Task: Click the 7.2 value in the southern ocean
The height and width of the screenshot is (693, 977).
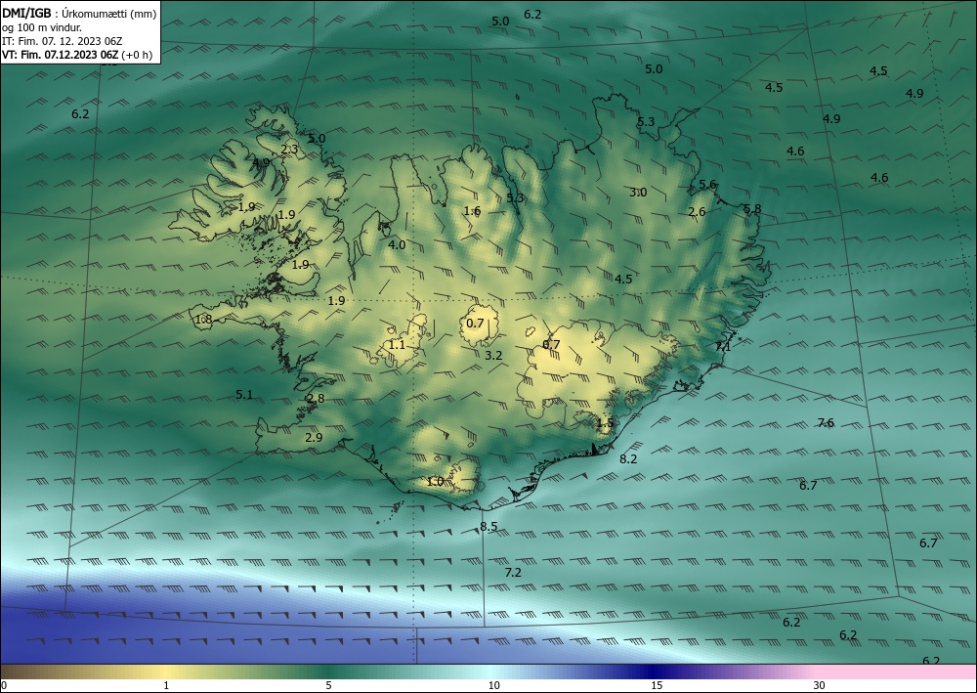Action: [x=513, y=572]
